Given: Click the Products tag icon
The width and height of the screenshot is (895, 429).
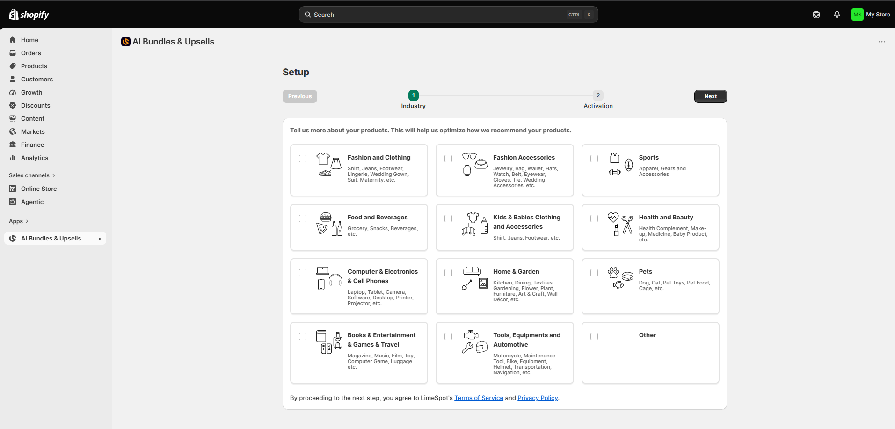Looking at the screenshot, I should [x=13, y=66].
